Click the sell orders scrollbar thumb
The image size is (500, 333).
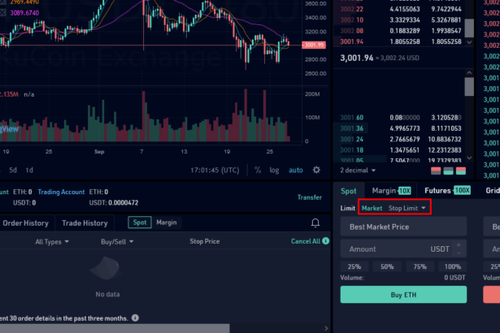469,28
